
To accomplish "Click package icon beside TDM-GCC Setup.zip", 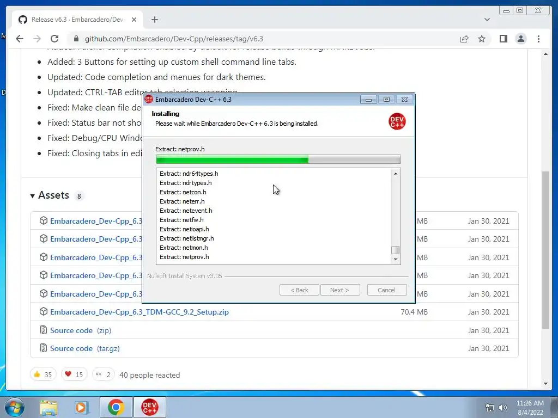I will [x=44, y=312].
